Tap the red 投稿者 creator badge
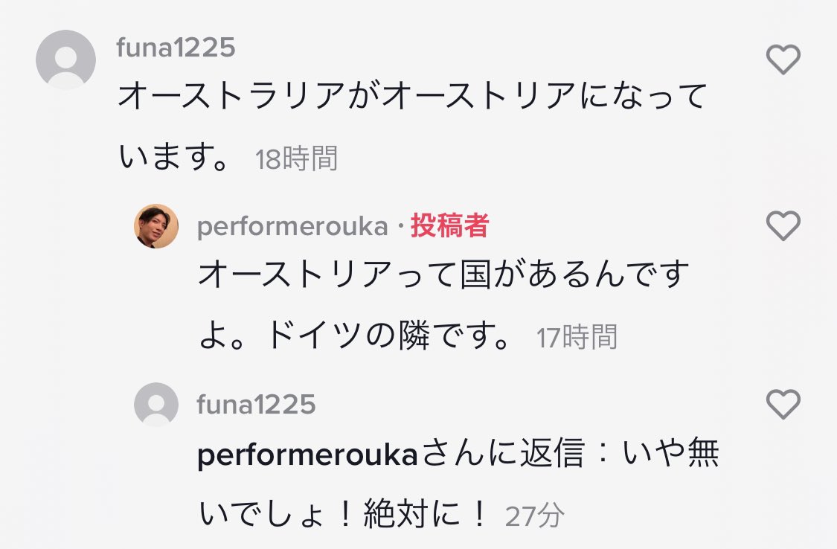 point(449,227)
